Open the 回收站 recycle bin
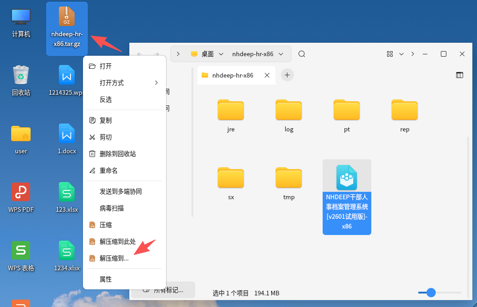The height and width of the screenshot is (307, 477). [x=20, y=79]
